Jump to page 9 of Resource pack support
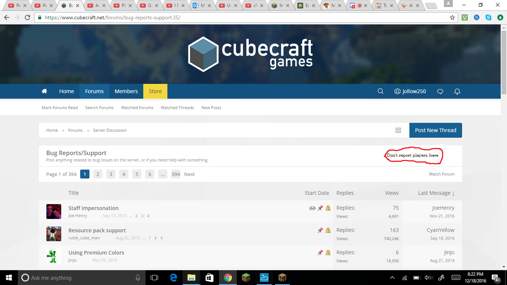This screenshot has width=507, height=285. pos(161,238)
